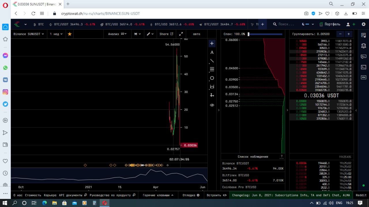The height and width of the screenshot is (207, 369).
Task: Click the Список наблюдения help question mark
Action: click(x=282, y=157)
